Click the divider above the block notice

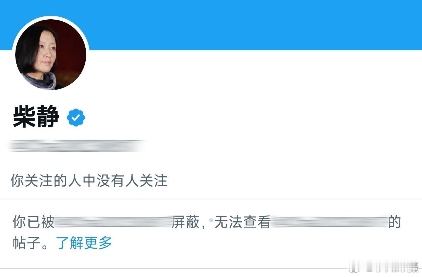[211, 199]
